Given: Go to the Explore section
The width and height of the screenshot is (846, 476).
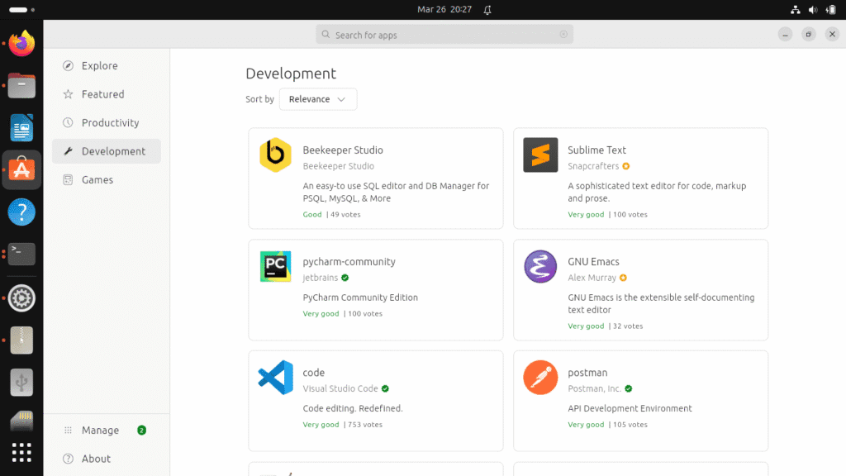Looking at the screenshot, I should click(107, 66).
